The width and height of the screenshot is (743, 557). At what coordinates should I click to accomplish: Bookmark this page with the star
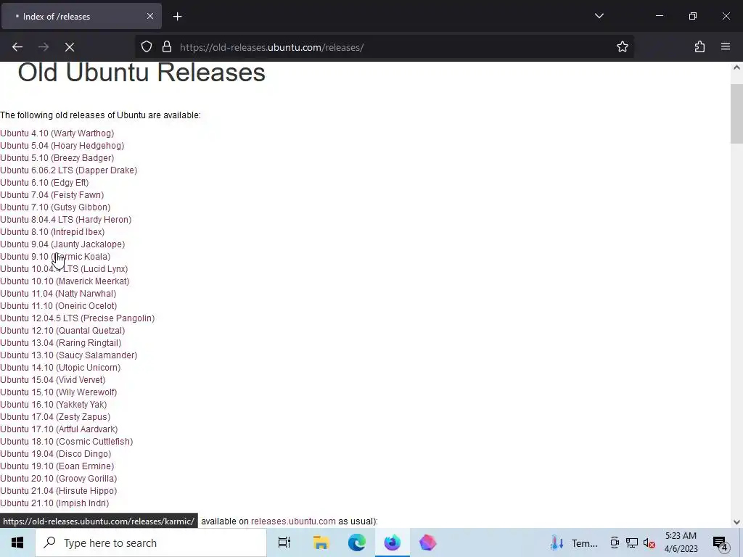click(x=622, y=47)
